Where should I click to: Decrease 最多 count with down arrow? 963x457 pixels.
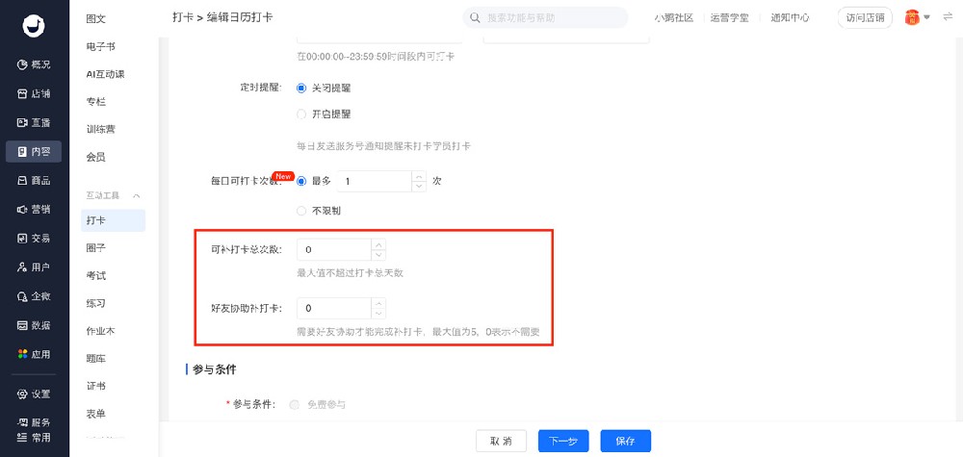coord(419,187)
